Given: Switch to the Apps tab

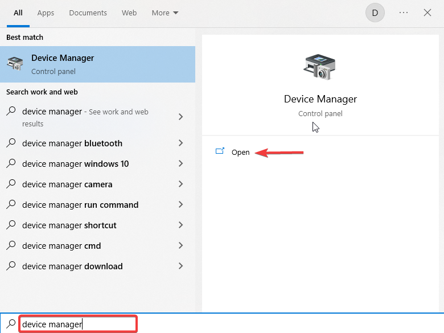Looking at the screenshot, I should (46, 13).
